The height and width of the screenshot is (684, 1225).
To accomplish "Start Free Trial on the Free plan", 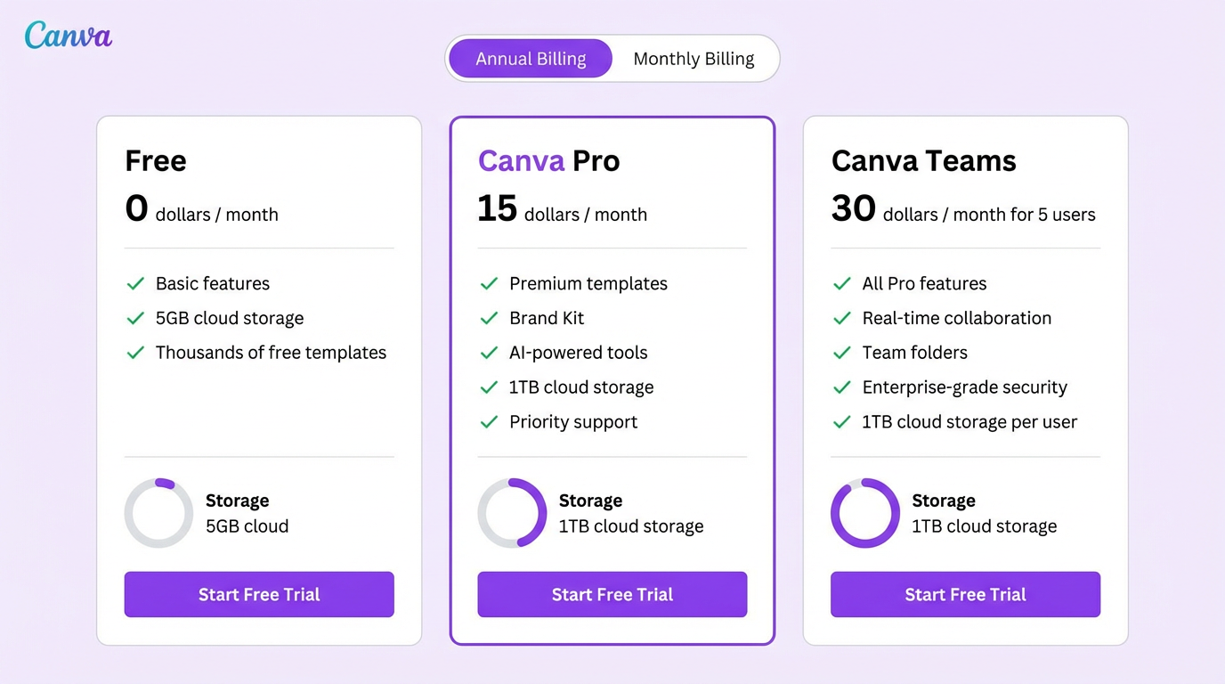I will click(258, 594).
